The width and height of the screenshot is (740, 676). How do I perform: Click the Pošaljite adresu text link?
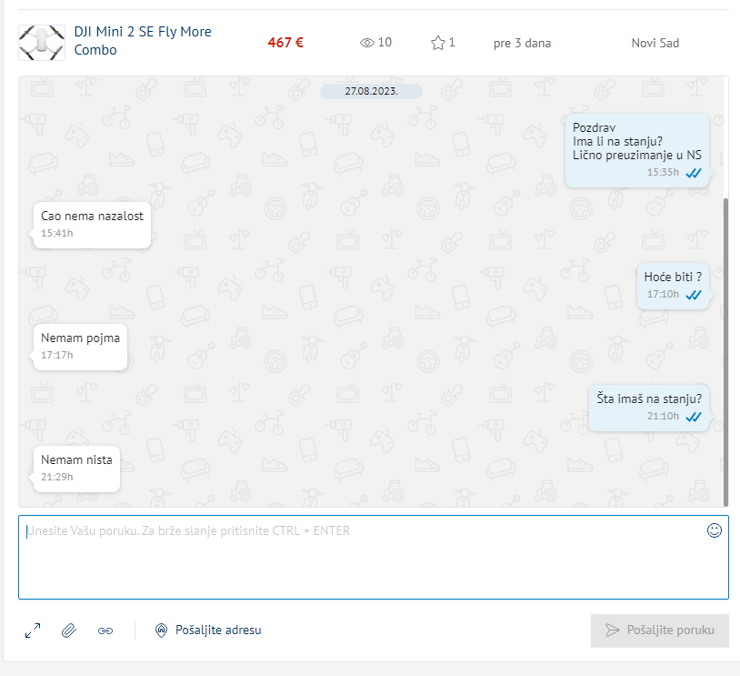pyautogui.click(x=218, y=630)
